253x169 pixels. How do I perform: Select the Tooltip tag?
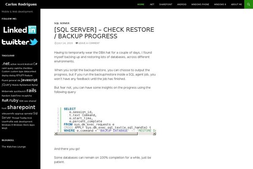click(23, 118)
